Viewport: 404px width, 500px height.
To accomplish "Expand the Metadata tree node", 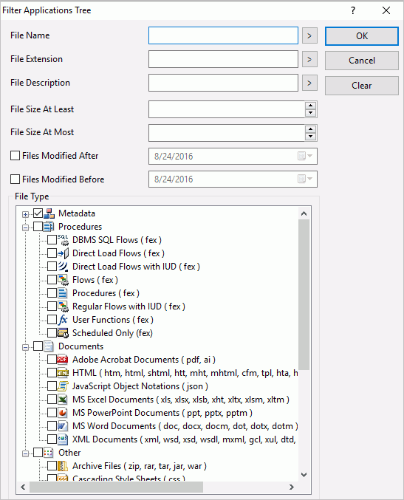I will pos(25,214).
